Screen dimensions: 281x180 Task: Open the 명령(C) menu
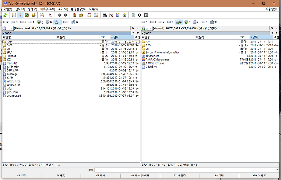[32, 9]
